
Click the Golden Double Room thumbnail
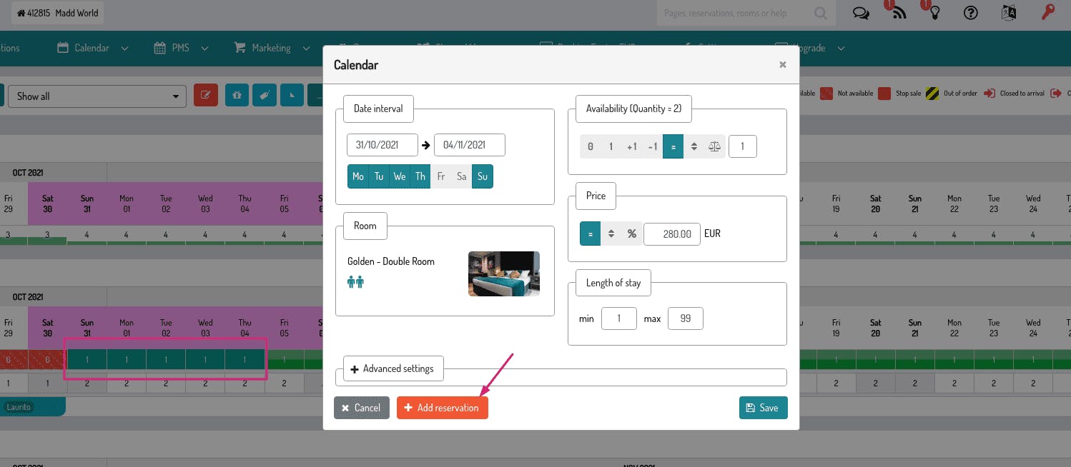(504, 273)
